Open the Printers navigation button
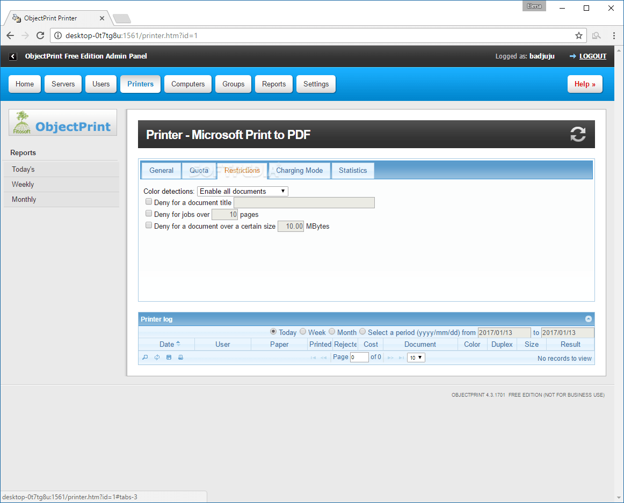Viewport: 624px width, 503px height. 141,84
